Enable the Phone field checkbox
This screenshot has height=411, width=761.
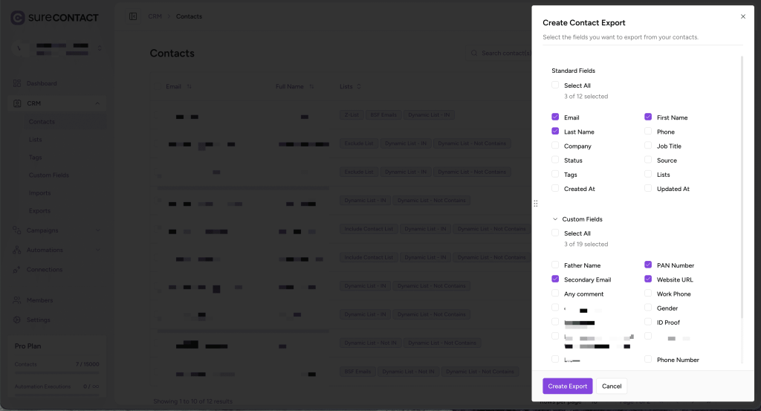click(648, 132)
